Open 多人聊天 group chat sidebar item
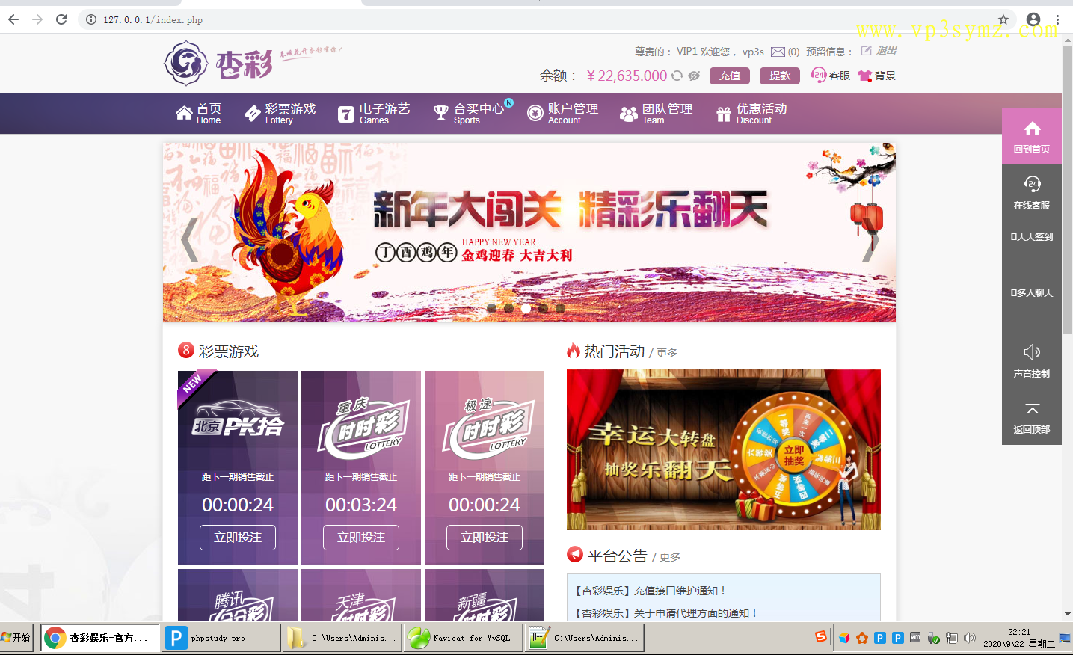Image resolution: width=1073 pixels, height=655 pixels. (1032, 292)
